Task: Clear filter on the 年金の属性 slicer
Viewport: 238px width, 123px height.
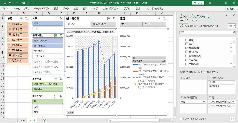Action: [61, 96]
